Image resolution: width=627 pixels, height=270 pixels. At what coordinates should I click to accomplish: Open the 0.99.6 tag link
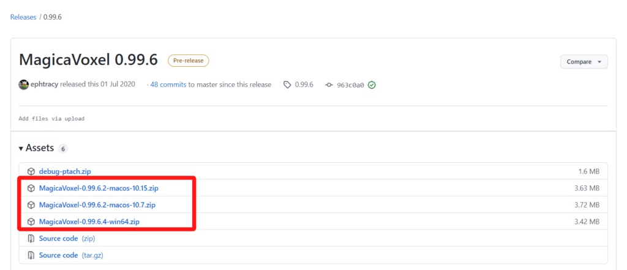[x=304, y=85]
